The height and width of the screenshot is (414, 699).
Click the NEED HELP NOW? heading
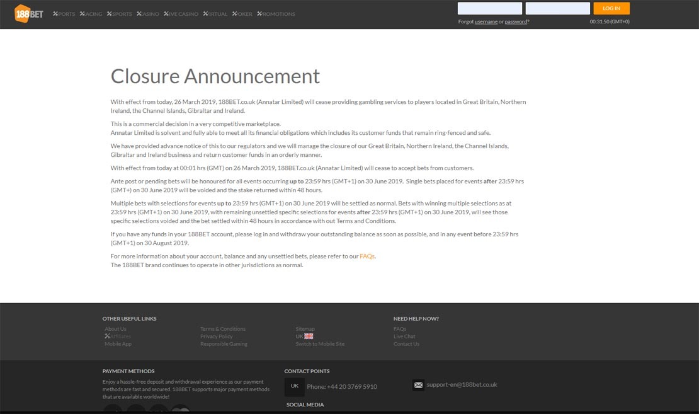click(x=416, y=318)
